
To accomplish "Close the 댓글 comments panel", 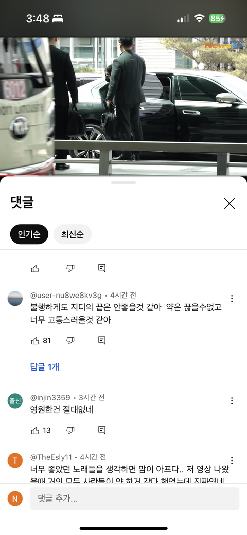I will 229,204.
